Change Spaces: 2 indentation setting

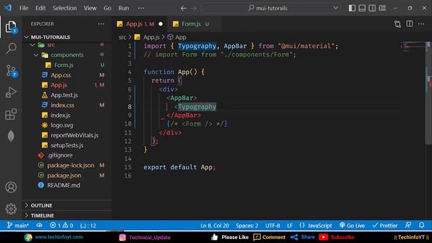tap(247, 225)
